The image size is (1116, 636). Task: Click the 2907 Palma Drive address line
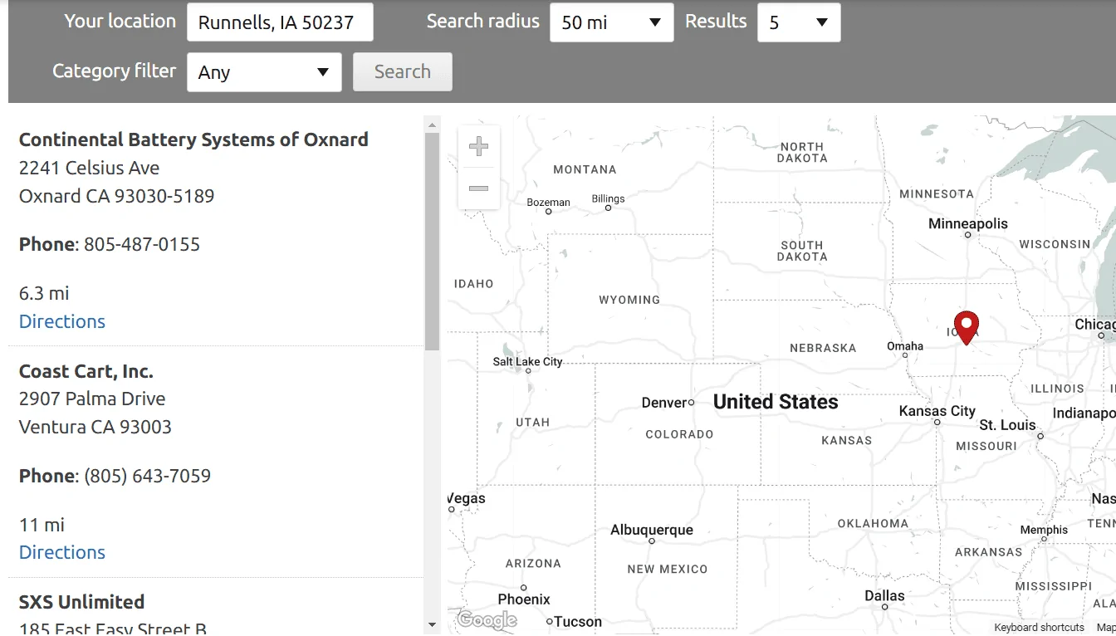92,399
